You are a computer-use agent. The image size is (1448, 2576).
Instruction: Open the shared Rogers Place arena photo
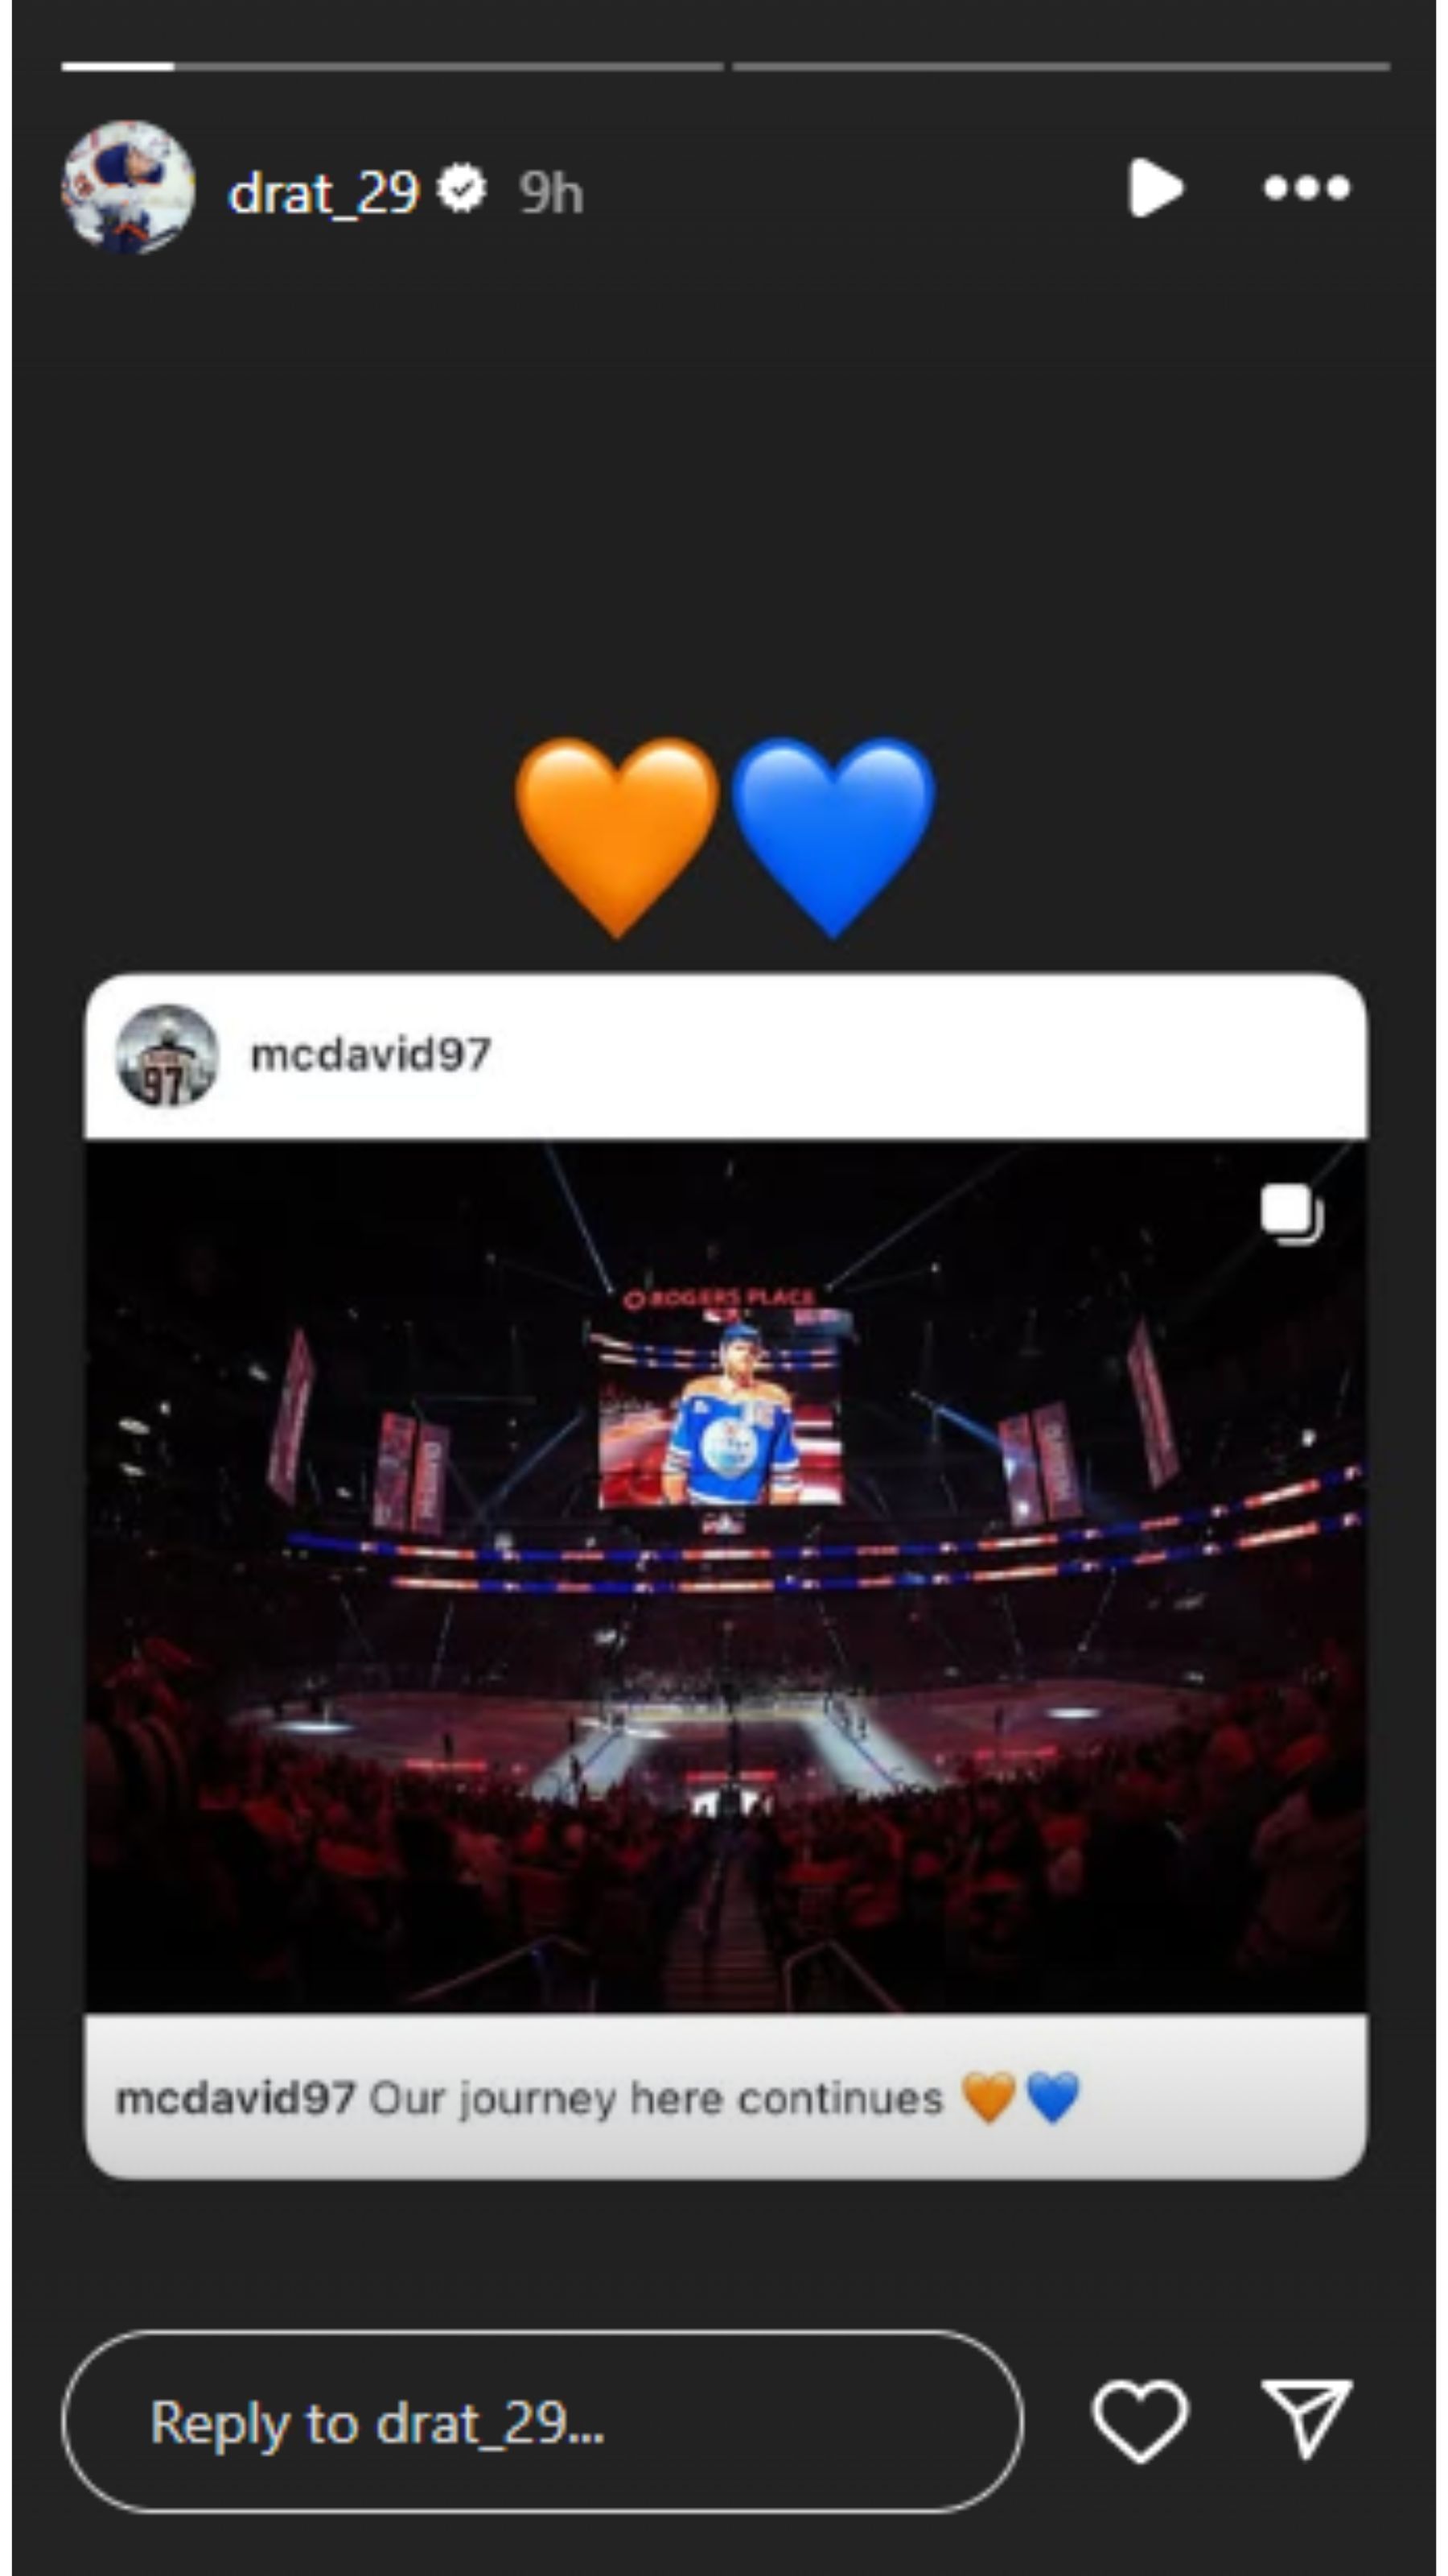726,1576
